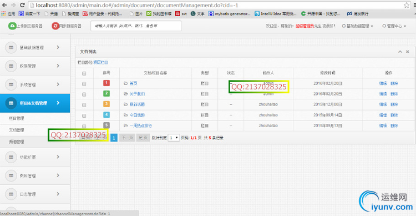416x216 pixels.
Task: Click the 同步到服务器 button
Action: click(x=67, y=26)
